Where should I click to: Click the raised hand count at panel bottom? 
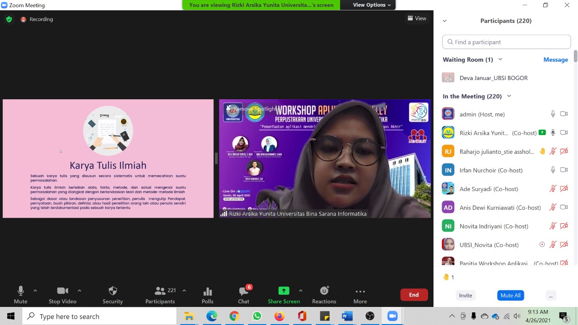448,277
